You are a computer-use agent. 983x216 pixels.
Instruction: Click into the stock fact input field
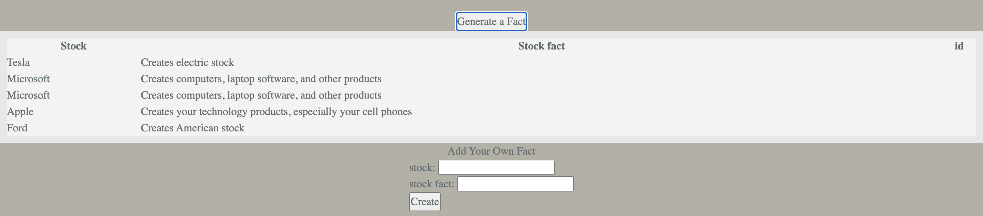[x=515, y=184]
